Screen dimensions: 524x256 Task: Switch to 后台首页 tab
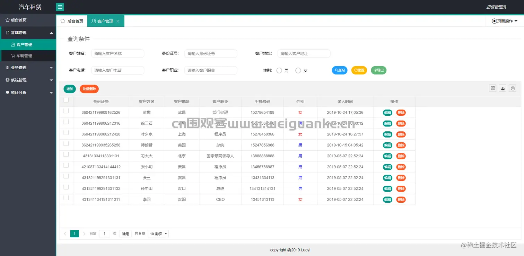click(72, 21)
